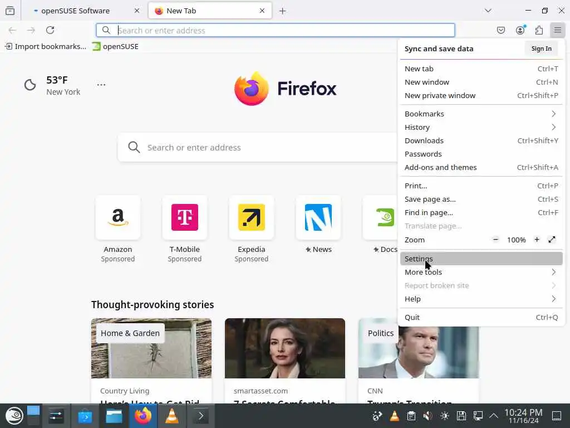Open the Firefox View icon in tab bar
This screenshot has width=570, height=428.
[x=10, y=11]
